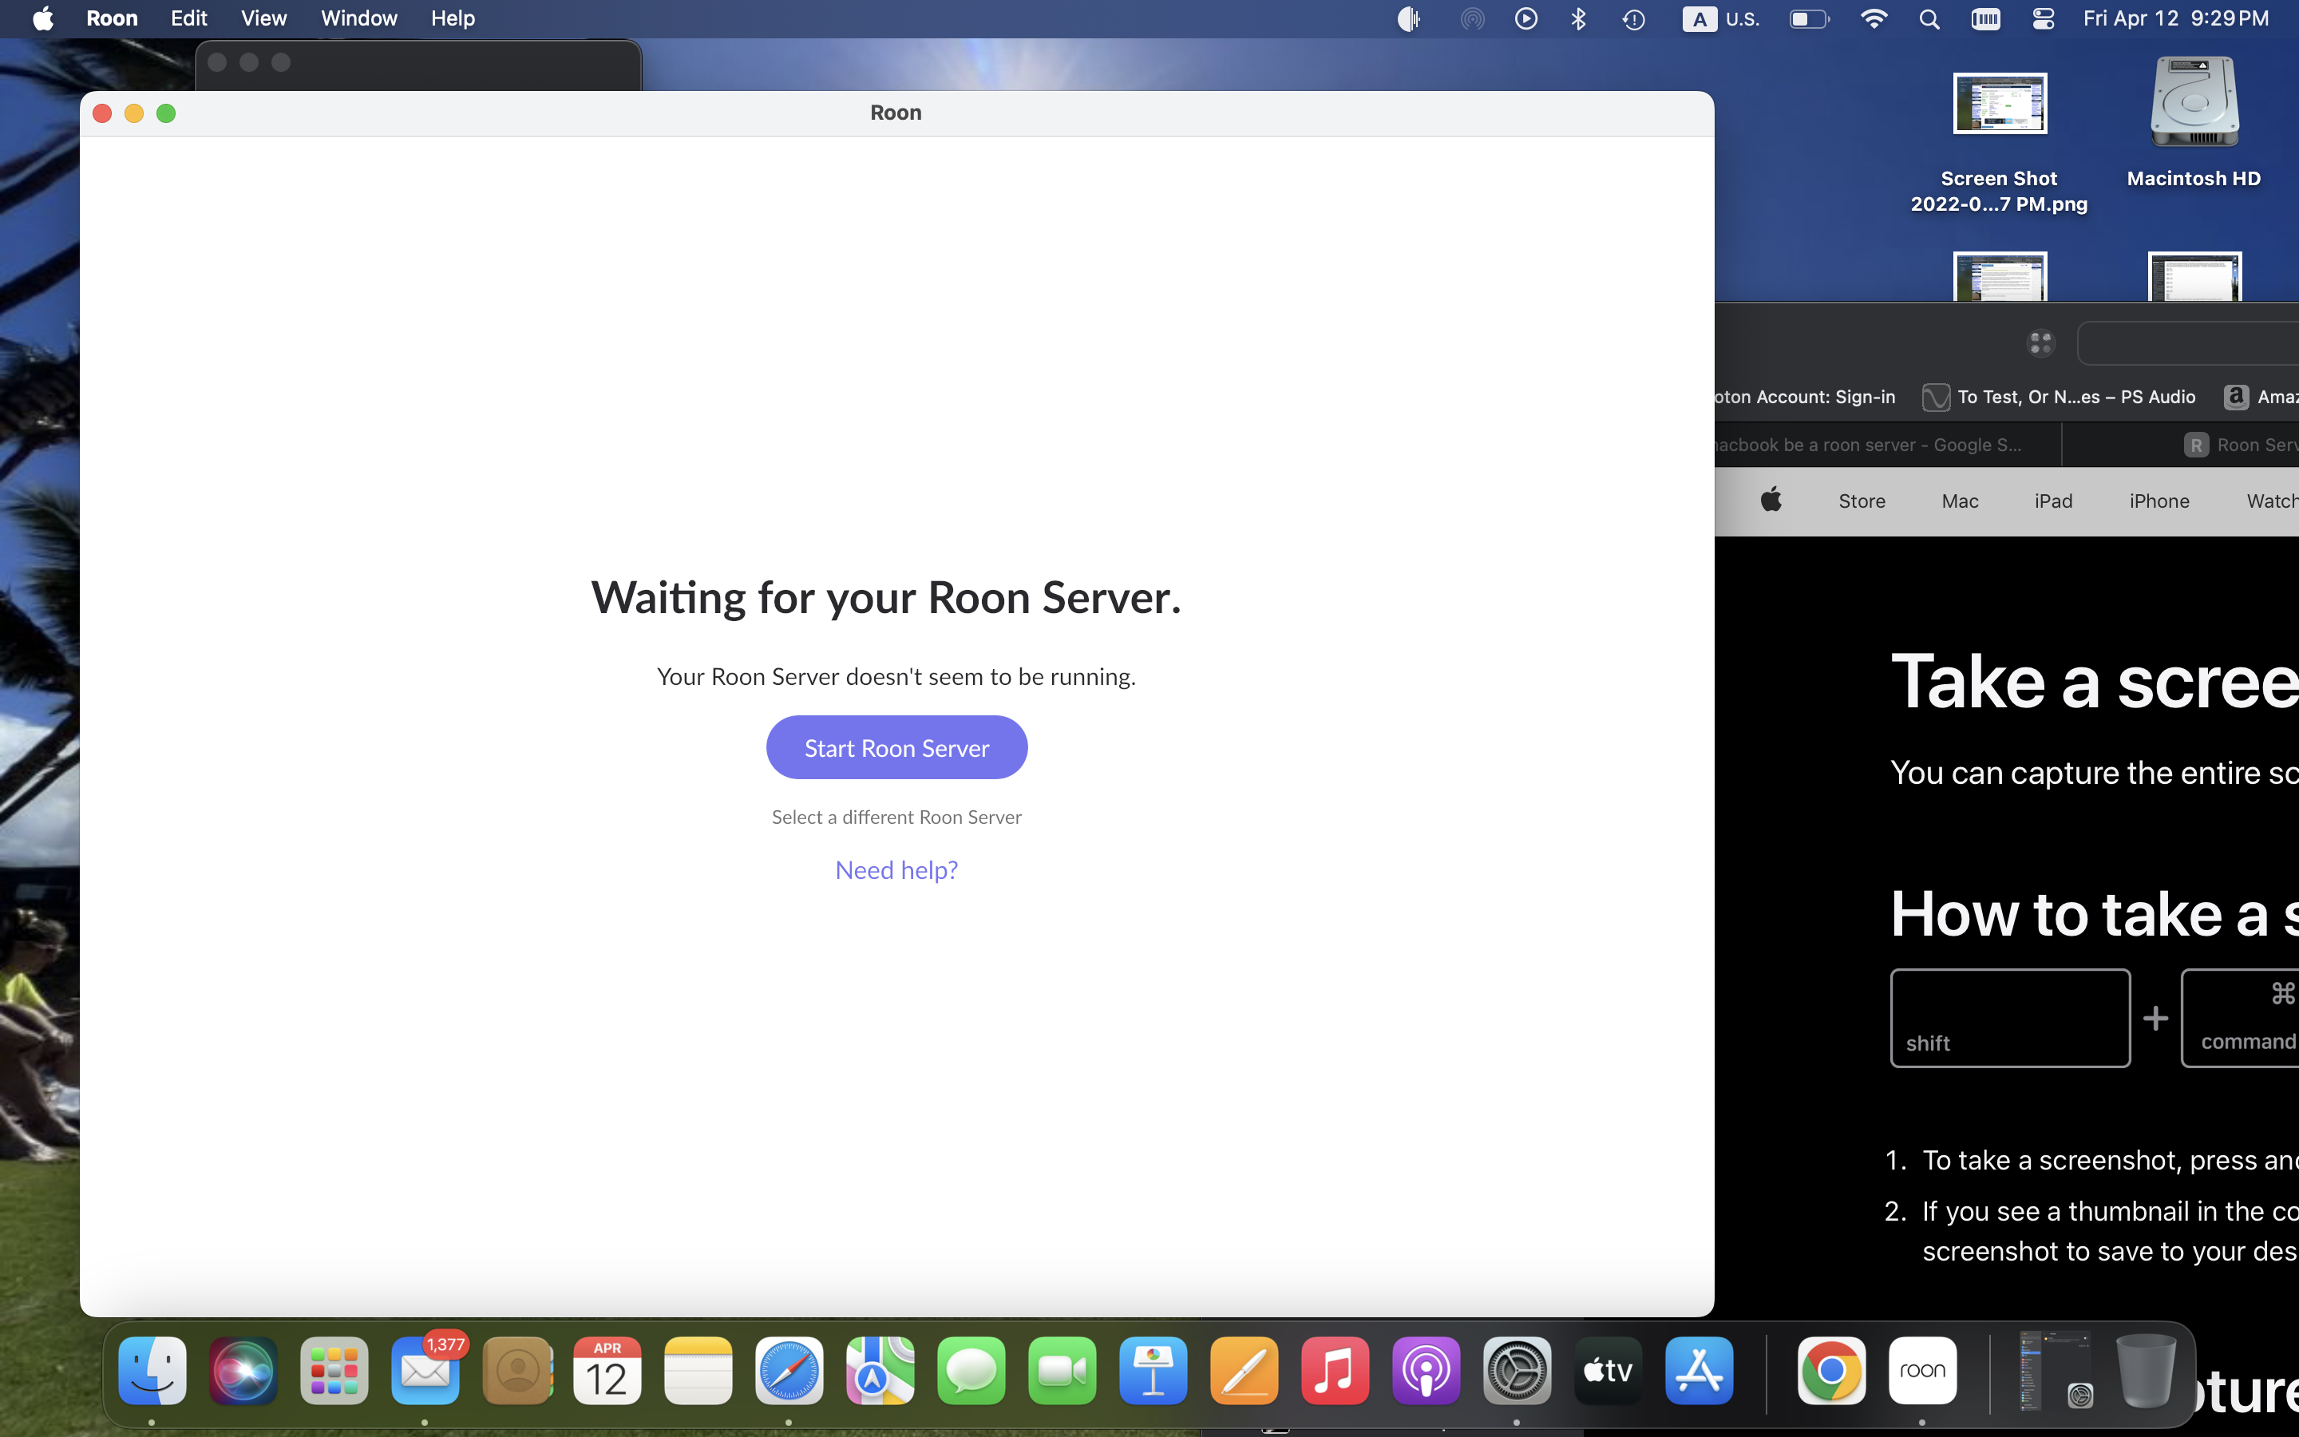Open the Need help? link

click(x=896, y=869)
